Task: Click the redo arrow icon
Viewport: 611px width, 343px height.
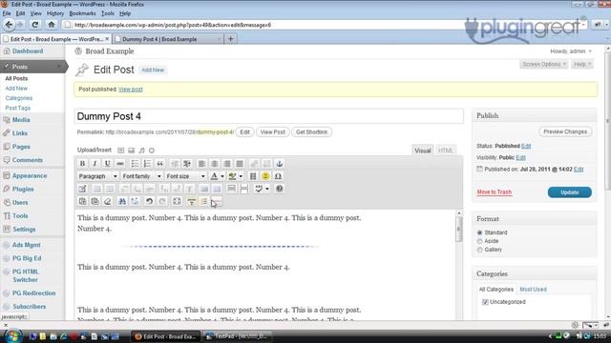Action: click(162, 201)
